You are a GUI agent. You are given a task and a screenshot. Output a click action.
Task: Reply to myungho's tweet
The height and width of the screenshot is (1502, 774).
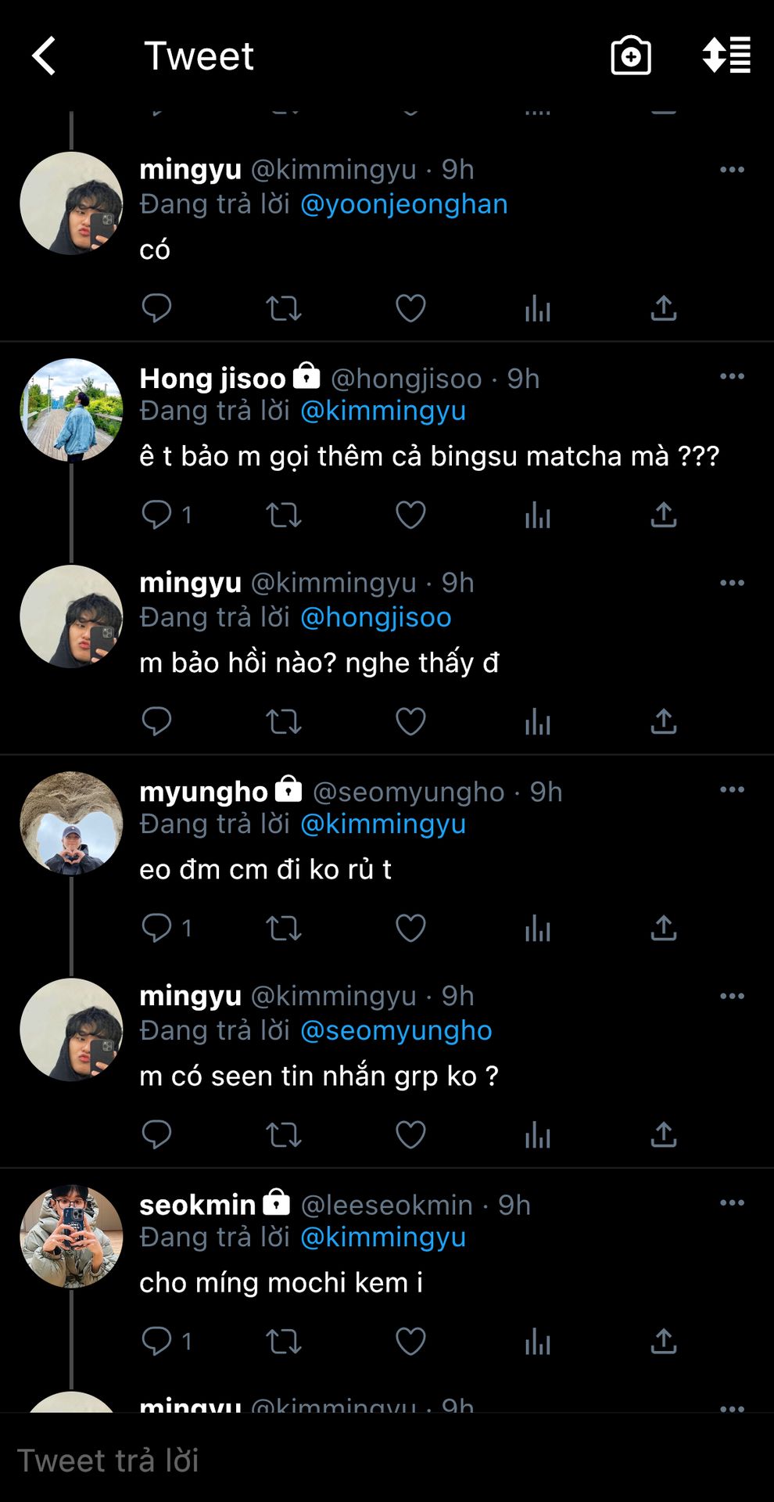tap(156, 928)
